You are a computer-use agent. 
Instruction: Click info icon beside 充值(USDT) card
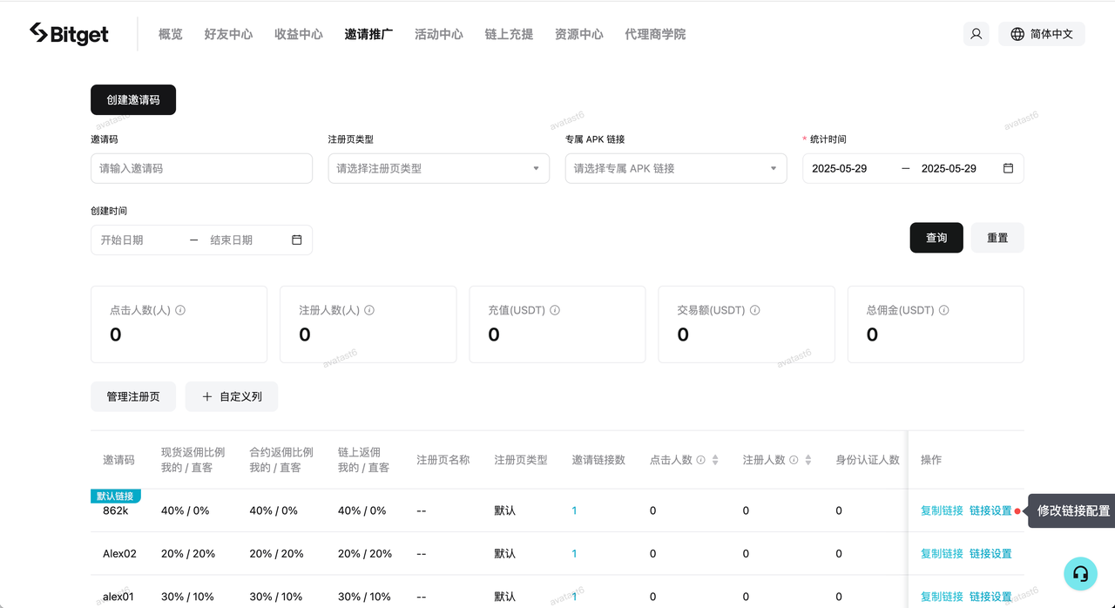pyautogui.click(x=555, y=310)
